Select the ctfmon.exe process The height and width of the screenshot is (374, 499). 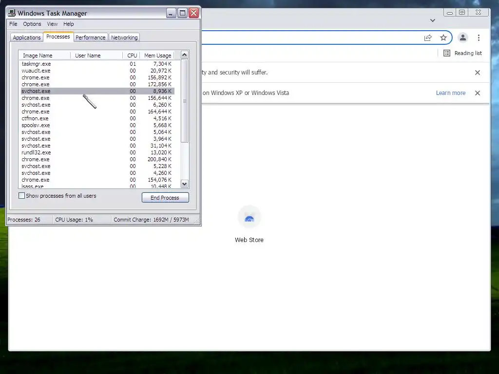pyautogui.click(x=97, y=118)
